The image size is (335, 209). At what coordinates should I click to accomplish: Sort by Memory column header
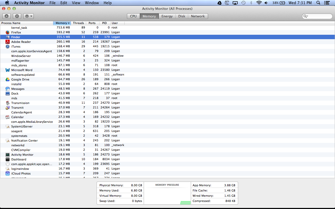point(62,23)
